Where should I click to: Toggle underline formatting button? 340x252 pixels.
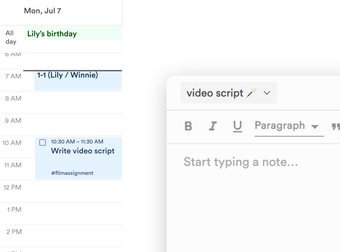tap(237, 126)
